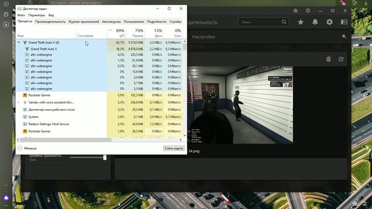Select Radeon Settings: Host Service process

[99, 124]
